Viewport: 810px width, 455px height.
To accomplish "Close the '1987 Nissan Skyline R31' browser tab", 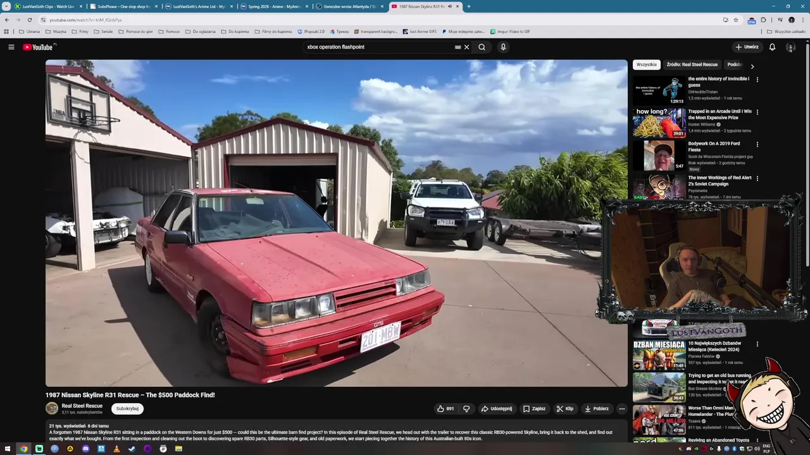I will (x=458, y=6).
